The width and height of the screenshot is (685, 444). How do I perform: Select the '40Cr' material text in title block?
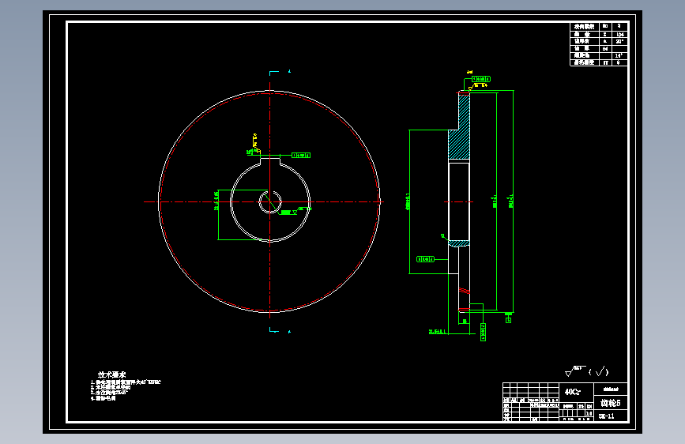[x=573, y=392]
